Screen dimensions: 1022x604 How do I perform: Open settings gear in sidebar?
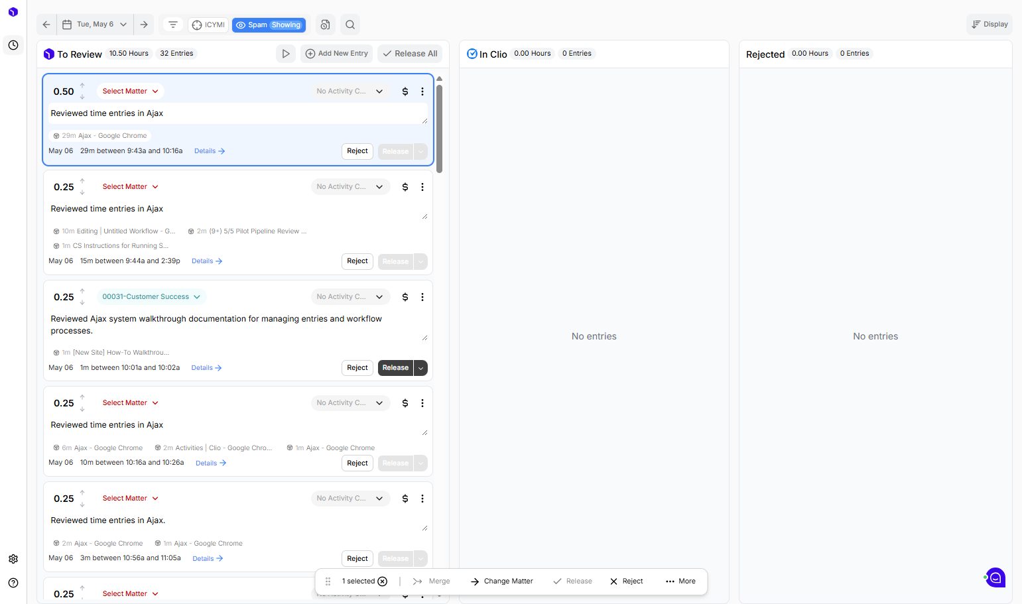click(13, 559)
